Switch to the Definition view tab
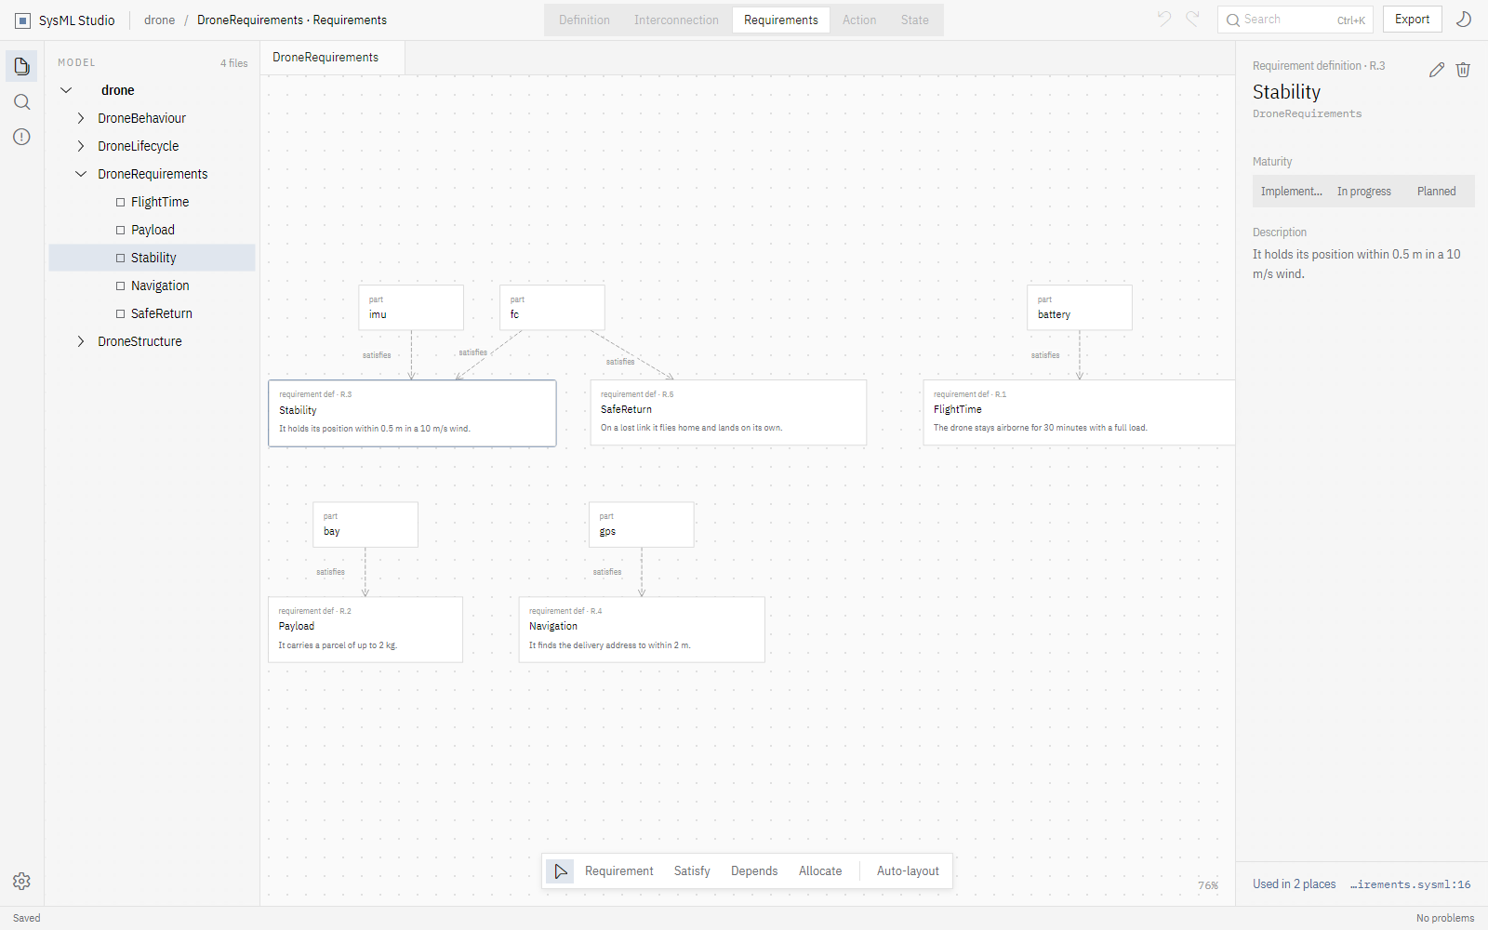Viewport: 1488px width, 930px height. [584, 20]
